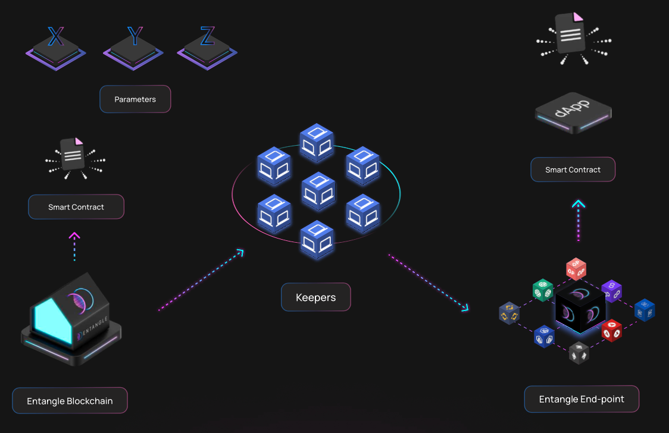
Task: Click the center keeper cube in ring
Action: pos(318,192)
